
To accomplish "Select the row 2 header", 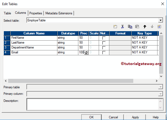I will [x=7, y=43].
